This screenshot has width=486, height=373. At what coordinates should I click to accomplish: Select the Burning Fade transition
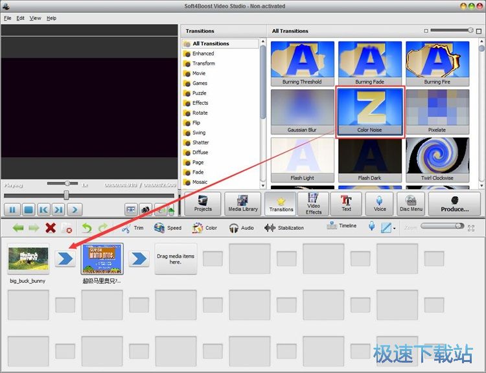coord(370,63)
